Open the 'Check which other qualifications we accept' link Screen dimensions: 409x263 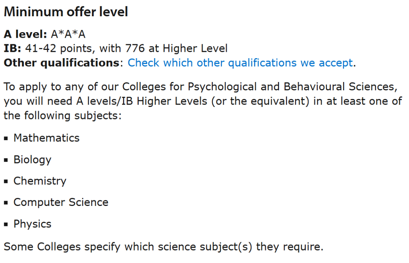point(240,63)
